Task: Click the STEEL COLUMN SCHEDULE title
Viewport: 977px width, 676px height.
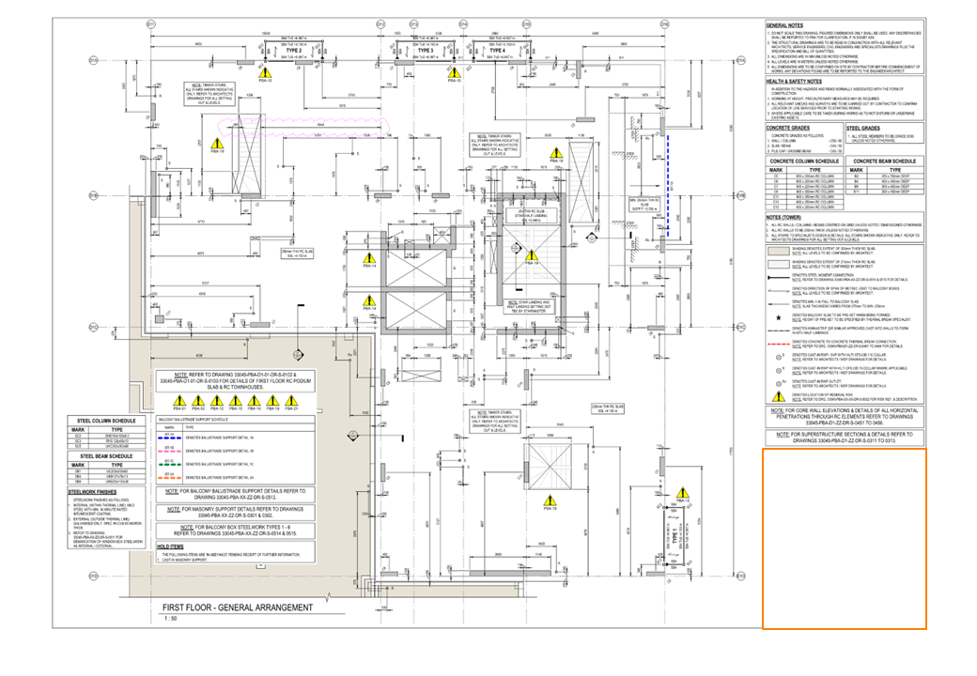Action: [x=106, y=421]
